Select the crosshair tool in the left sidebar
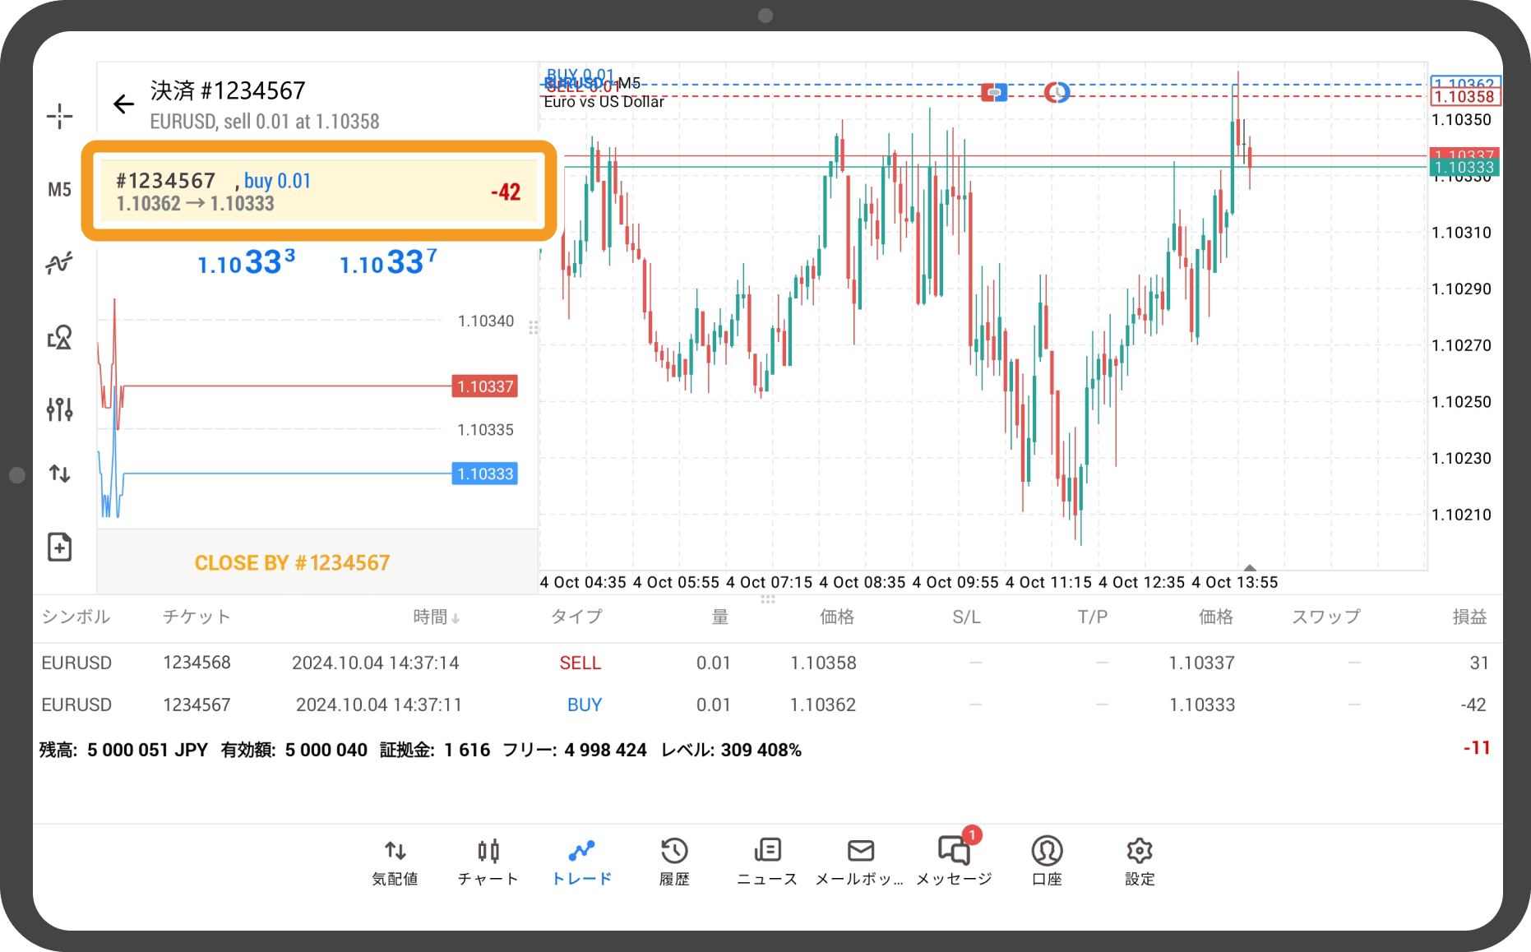 click(59, 116)
